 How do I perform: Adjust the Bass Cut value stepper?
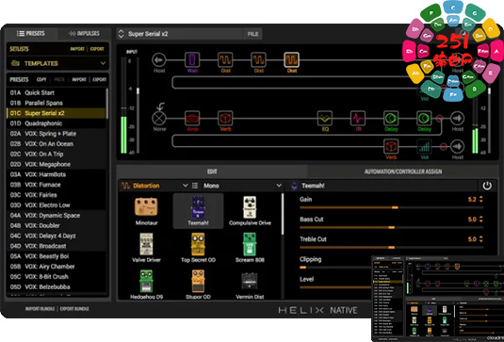pos(480,220)
